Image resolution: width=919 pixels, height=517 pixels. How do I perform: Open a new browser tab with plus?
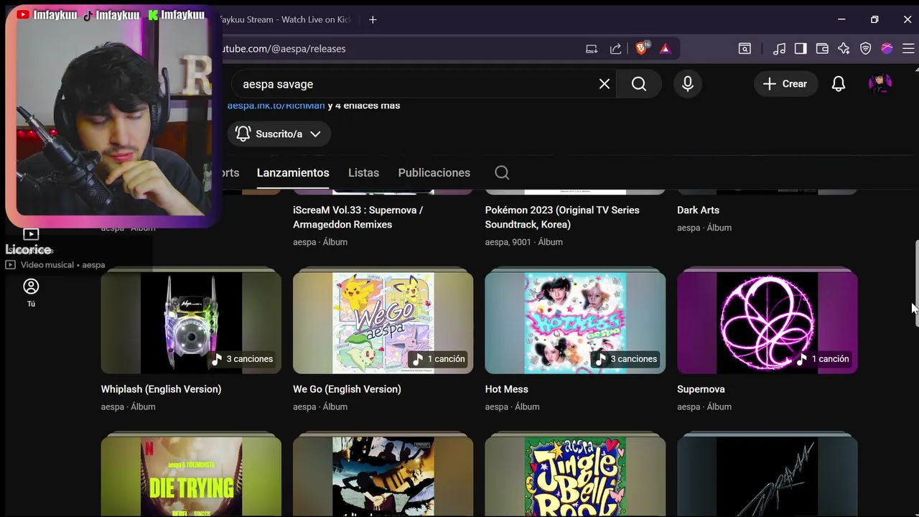click(x=373, y=19)
